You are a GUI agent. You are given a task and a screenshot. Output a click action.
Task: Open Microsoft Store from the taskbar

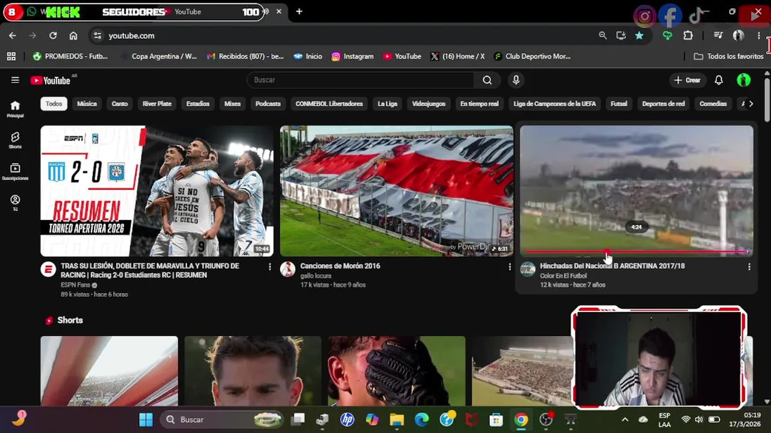coord(496,419)
